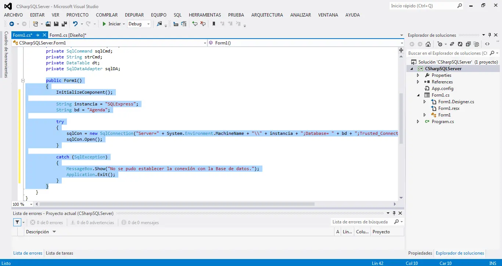The height and width of the screenshot is (266, 502).
Task: Comment out the selected lines using the toolbar icon
Action: 195,24
